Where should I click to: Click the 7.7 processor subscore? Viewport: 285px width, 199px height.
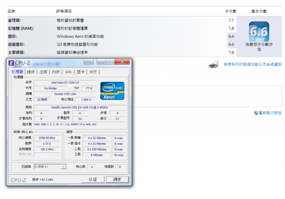coord(231,20)
